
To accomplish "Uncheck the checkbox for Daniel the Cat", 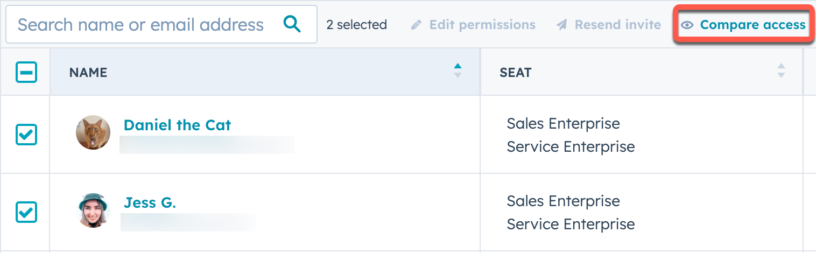I will pyautogui.click(x=26, y=135).
